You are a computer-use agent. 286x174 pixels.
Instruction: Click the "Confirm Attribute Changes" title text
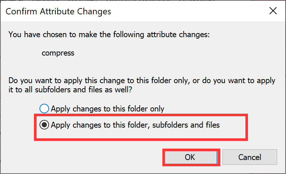[x=58, y=11]
